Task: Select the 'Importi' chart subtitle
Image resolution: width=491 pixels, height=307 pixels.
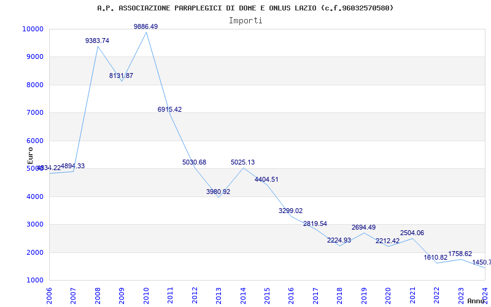Action: point(245,21)
